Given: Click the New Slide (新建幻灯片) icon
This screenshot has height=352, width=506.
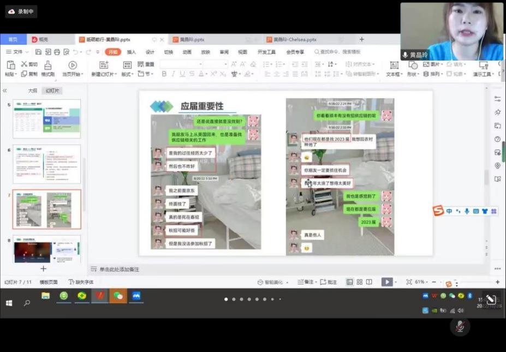Looking at the screenshot, I should 103,64.
